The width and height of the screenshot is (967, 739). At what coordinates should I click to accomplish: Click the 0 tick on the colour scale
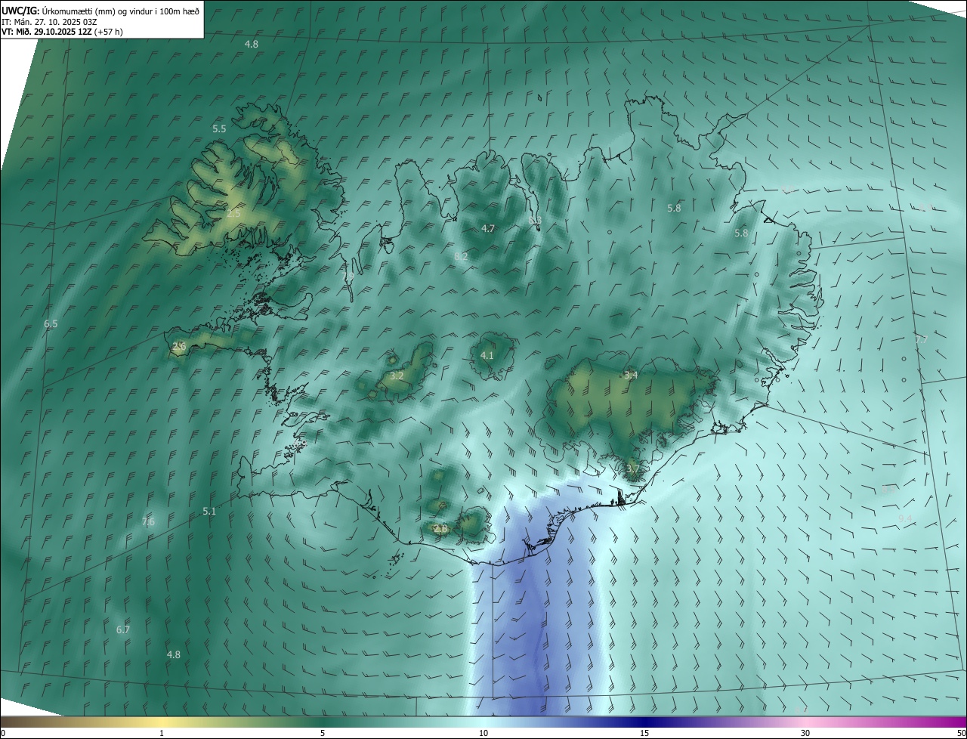pos(3,733)
